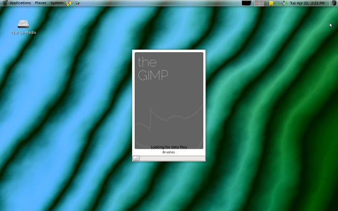The image size is (338, 211).
Task: Click the 'Looking for data files' text
Action: pyautogui.click(x=169, y=147)
